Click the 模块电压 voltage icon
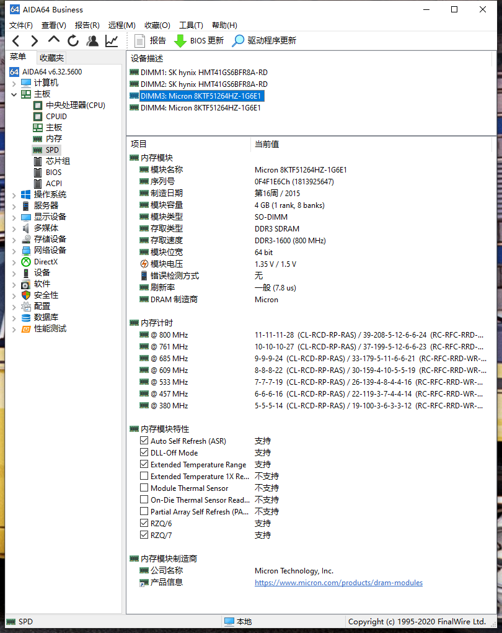 click(x=144, y=264)
